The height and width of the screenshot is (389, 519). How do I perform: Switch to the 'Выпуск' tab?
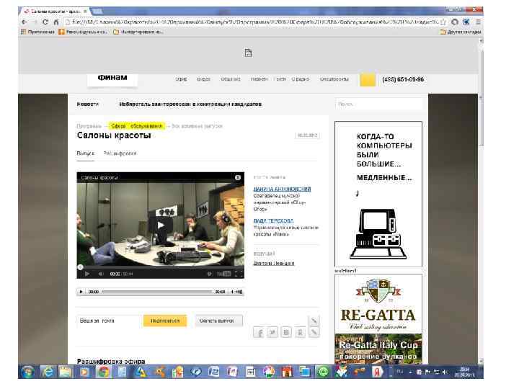point(85,153)
